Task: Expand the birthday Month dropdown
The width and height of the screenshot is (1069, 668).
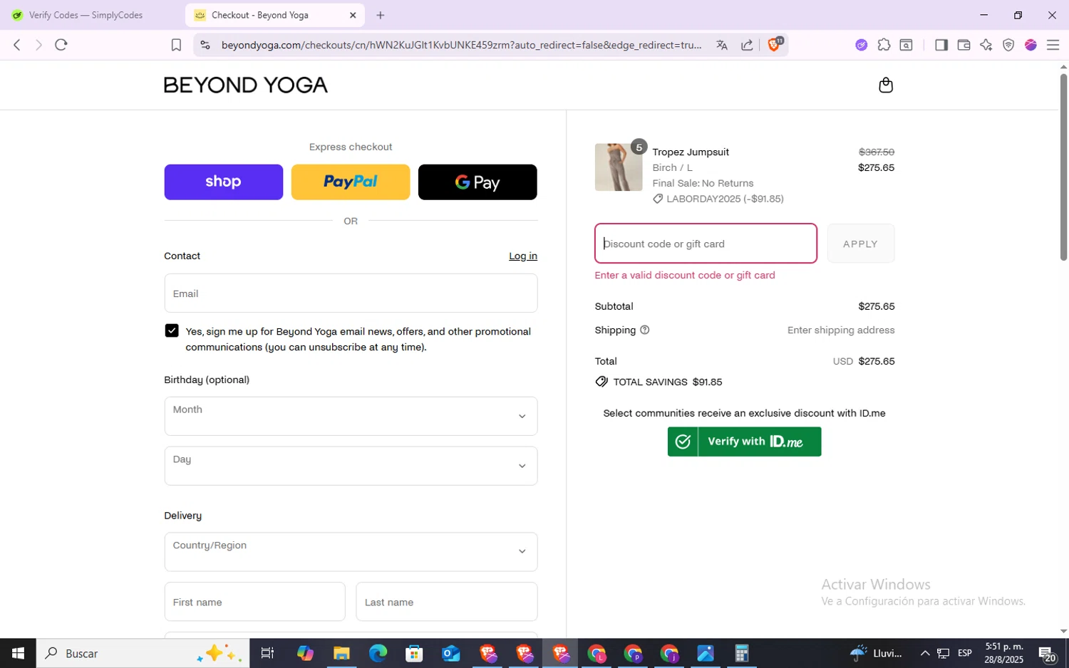Action: coord(351,416)
